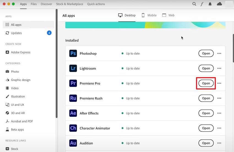Click the Premiere Rush Ru app icon

point(73,98)
